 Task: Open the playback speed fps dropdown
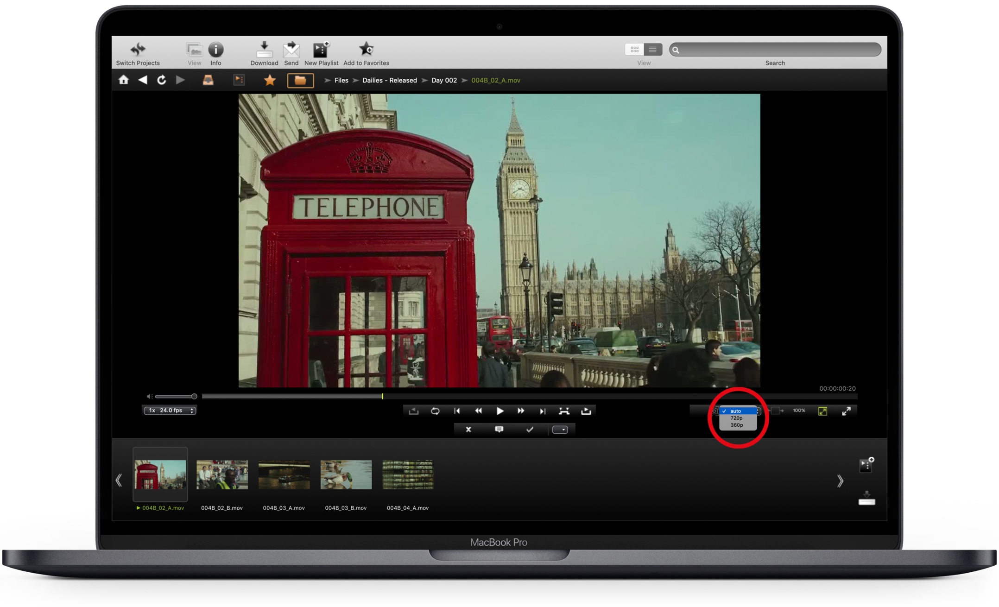(x=170, y=411)
